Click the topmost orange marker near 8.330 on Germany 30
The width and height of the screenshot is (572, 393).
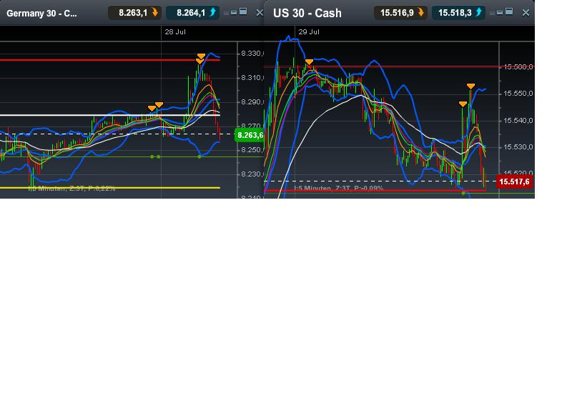point(201,56)
